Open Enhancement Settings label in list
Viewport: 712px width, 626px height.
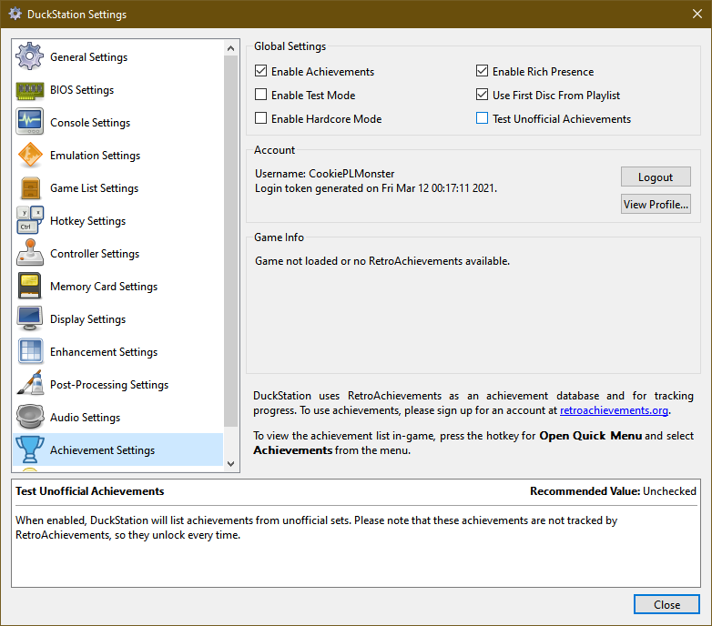click(x=104, y=351)
